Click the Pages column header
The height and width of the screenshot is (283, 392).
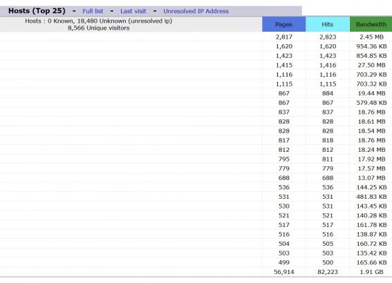coord(283,24)
